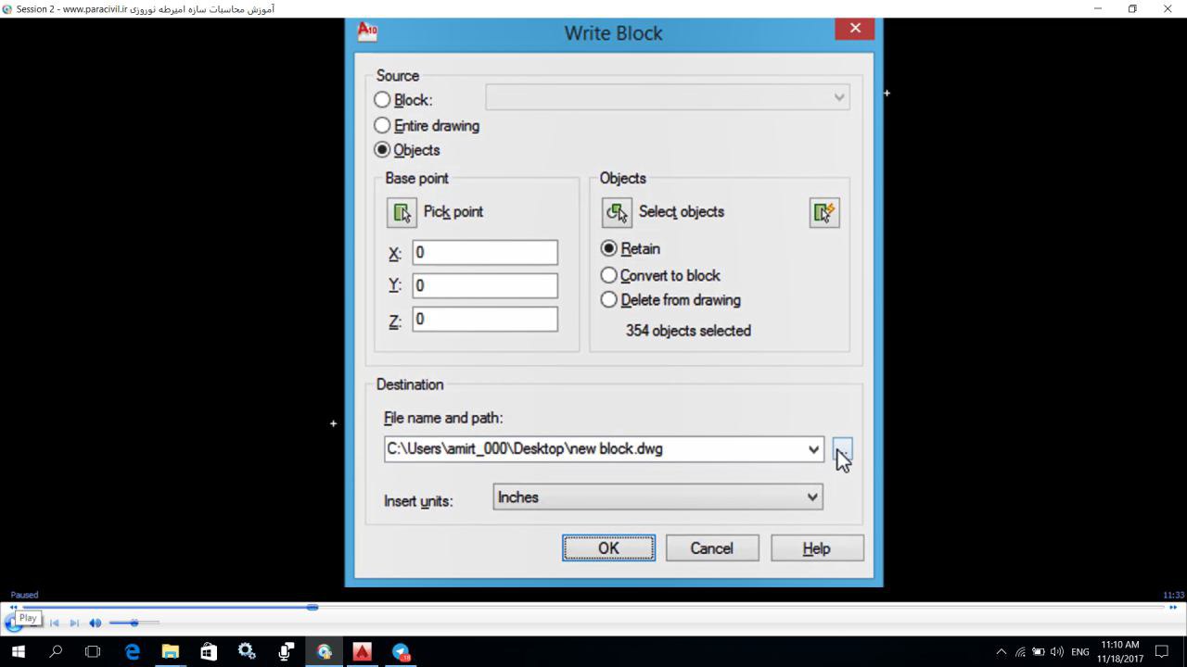Click the Cancel button

[x=711, y=548]
